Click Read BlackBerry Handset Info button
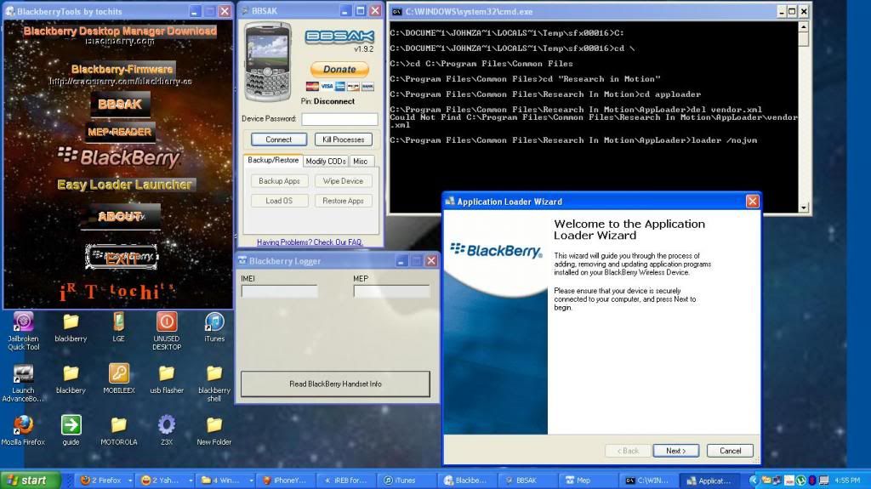This screenshot has height=489, width=871. click(x=335, y=384)
